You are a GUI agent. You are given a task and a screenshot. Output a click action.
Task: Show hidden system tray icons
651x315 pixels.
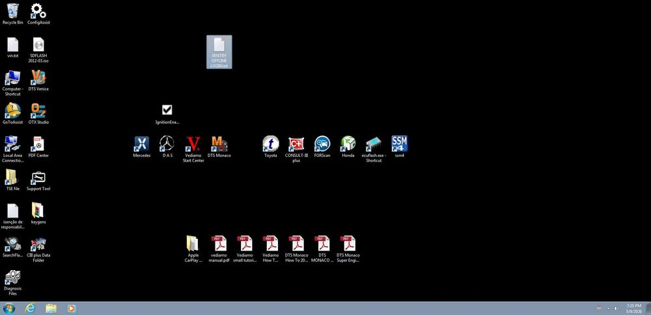[x=608, y=308]
